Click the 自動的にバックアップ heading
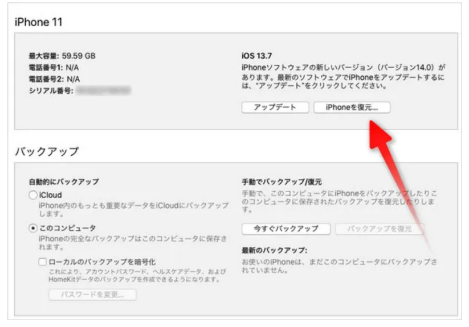The width and height of the screenshot is (469, 327). point(64,182)
